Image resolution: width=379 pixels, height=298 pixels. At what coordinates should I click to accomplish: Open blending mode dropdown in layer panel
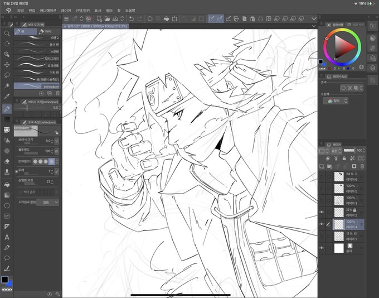336,151
